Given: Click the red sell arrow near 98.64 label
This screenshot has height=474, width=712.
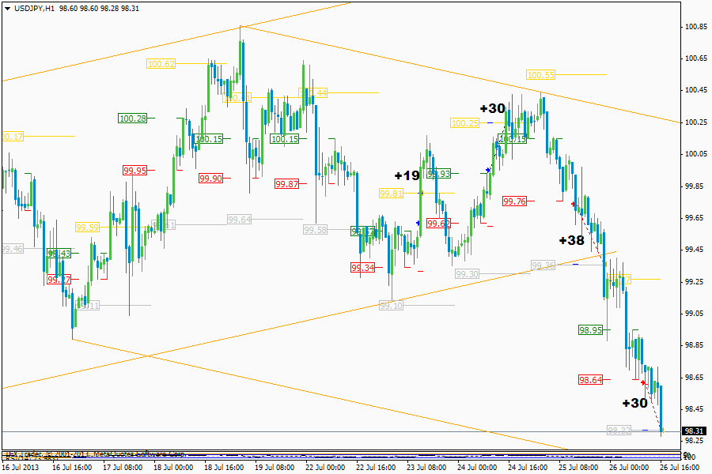Looking at the screenshot, I should [x=643, y=383].
